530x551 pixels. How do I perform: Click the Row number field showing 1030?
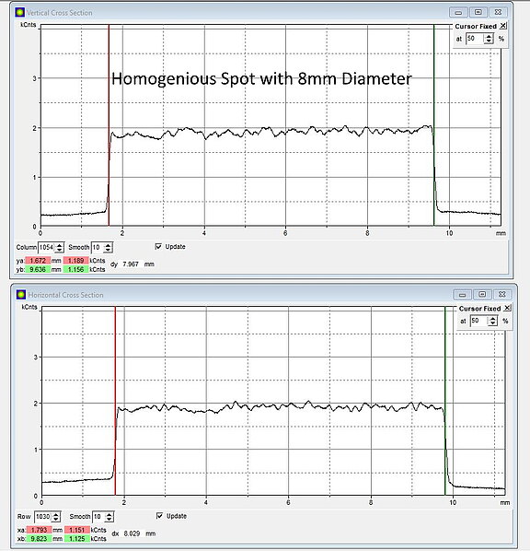pos(43,517)
